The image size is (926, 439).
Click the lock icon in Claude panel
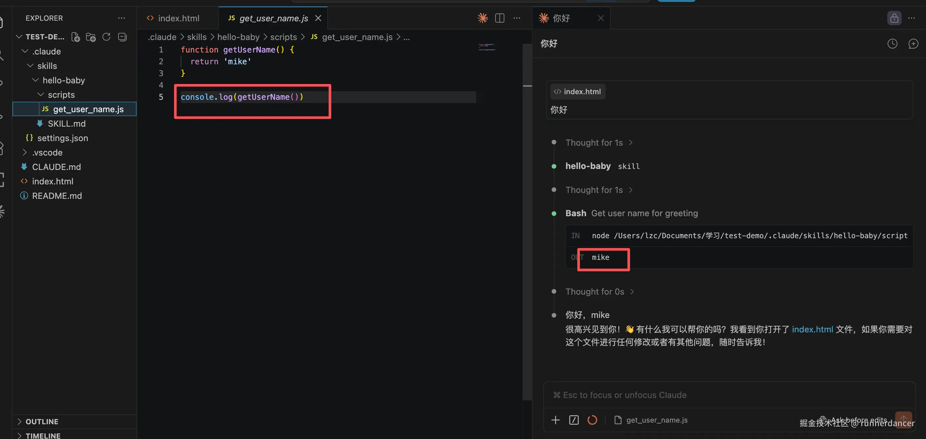click(x=894, y=18)
